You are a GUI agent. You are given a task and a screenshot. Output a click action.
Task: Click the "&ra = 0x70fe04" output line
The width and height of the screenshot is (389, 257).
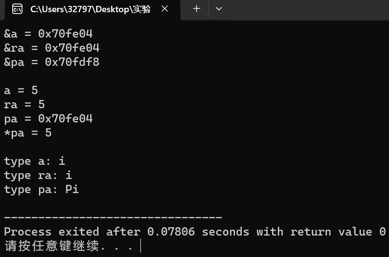point(52,48)
